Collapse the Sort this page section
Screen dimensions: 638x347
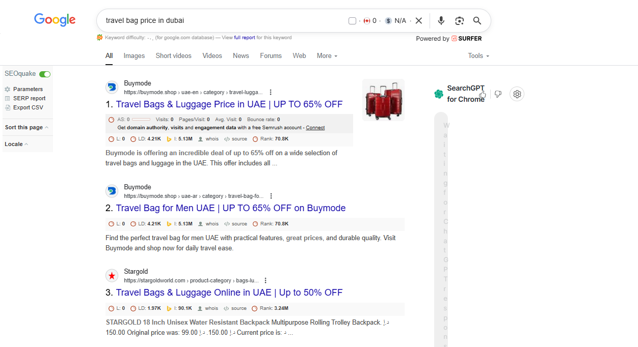tap(27, 128)
